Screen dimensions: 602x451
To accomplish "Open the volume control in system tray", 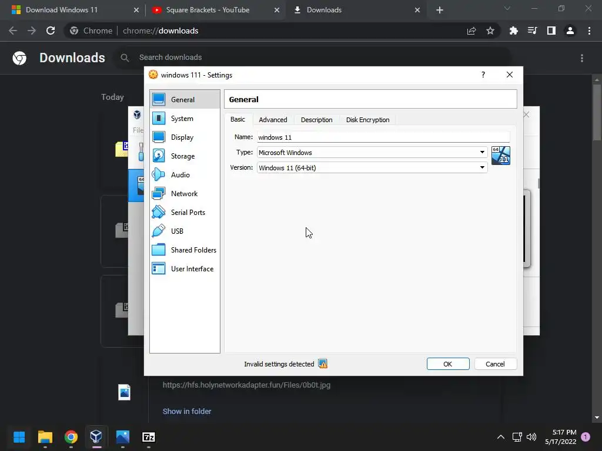I will coord(531,437).
